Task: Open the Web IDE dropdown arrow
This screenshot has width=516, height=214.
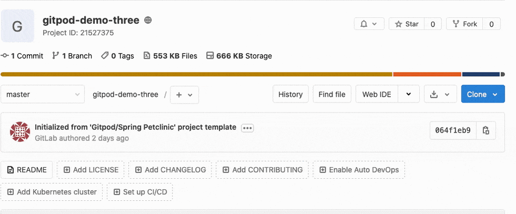Action: 408,94
